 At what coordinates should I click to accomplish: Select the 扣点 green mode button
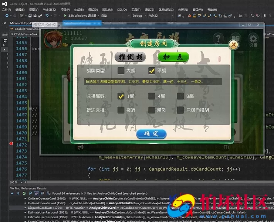(x=173, y=57)
